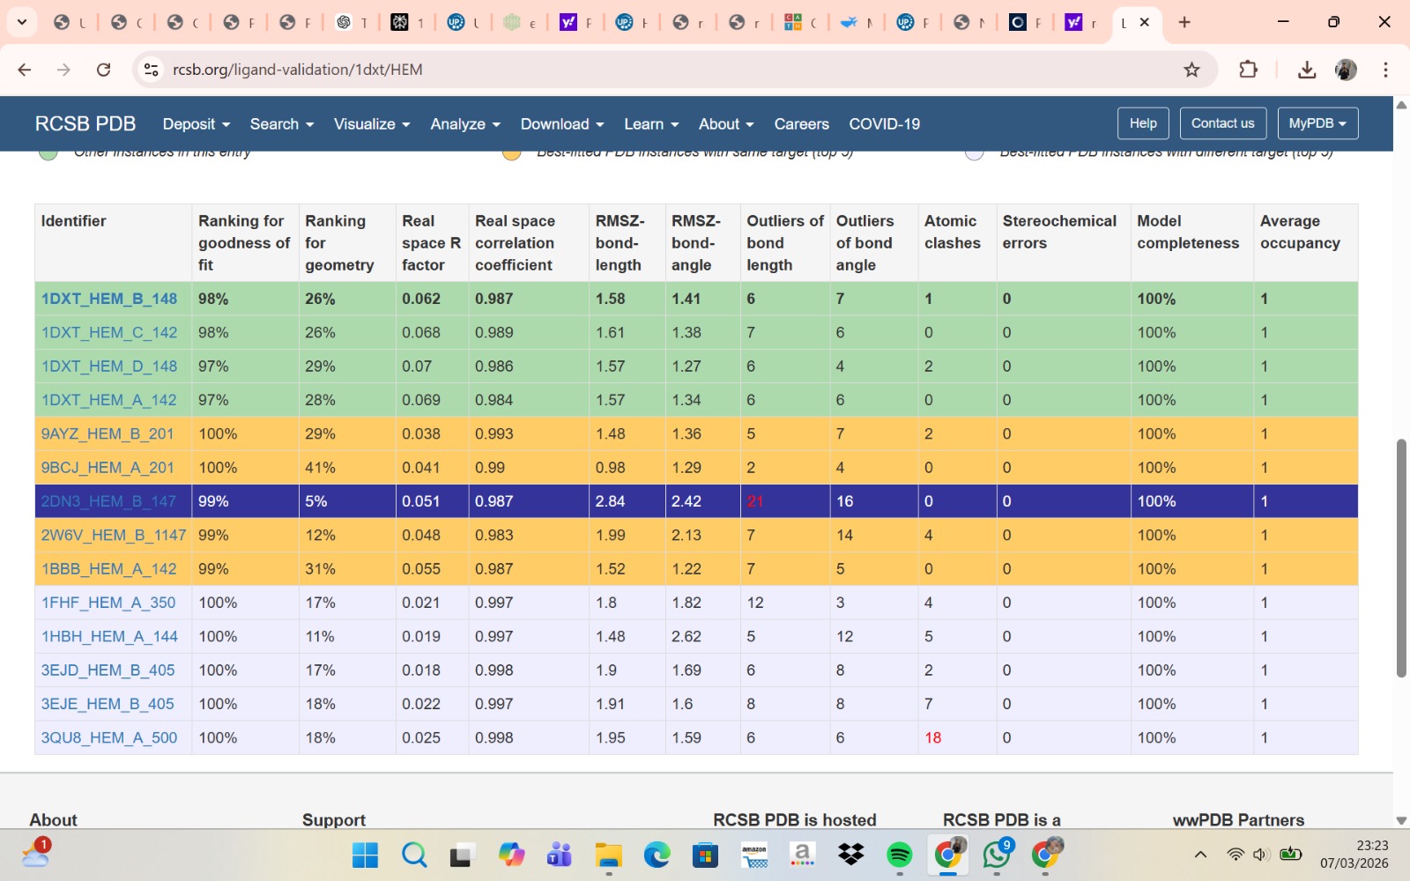Image resolution: width=1410 pixels, height=881 pixels.
Task: Click the Windows Start button
Action: point(365,855)
